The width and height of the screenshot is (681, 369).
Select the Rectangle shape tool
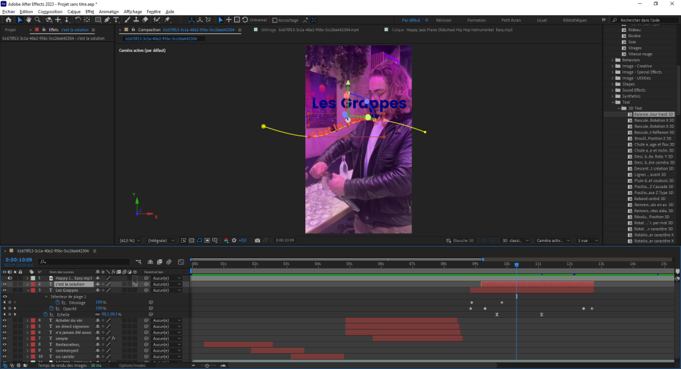pos(98,20)
